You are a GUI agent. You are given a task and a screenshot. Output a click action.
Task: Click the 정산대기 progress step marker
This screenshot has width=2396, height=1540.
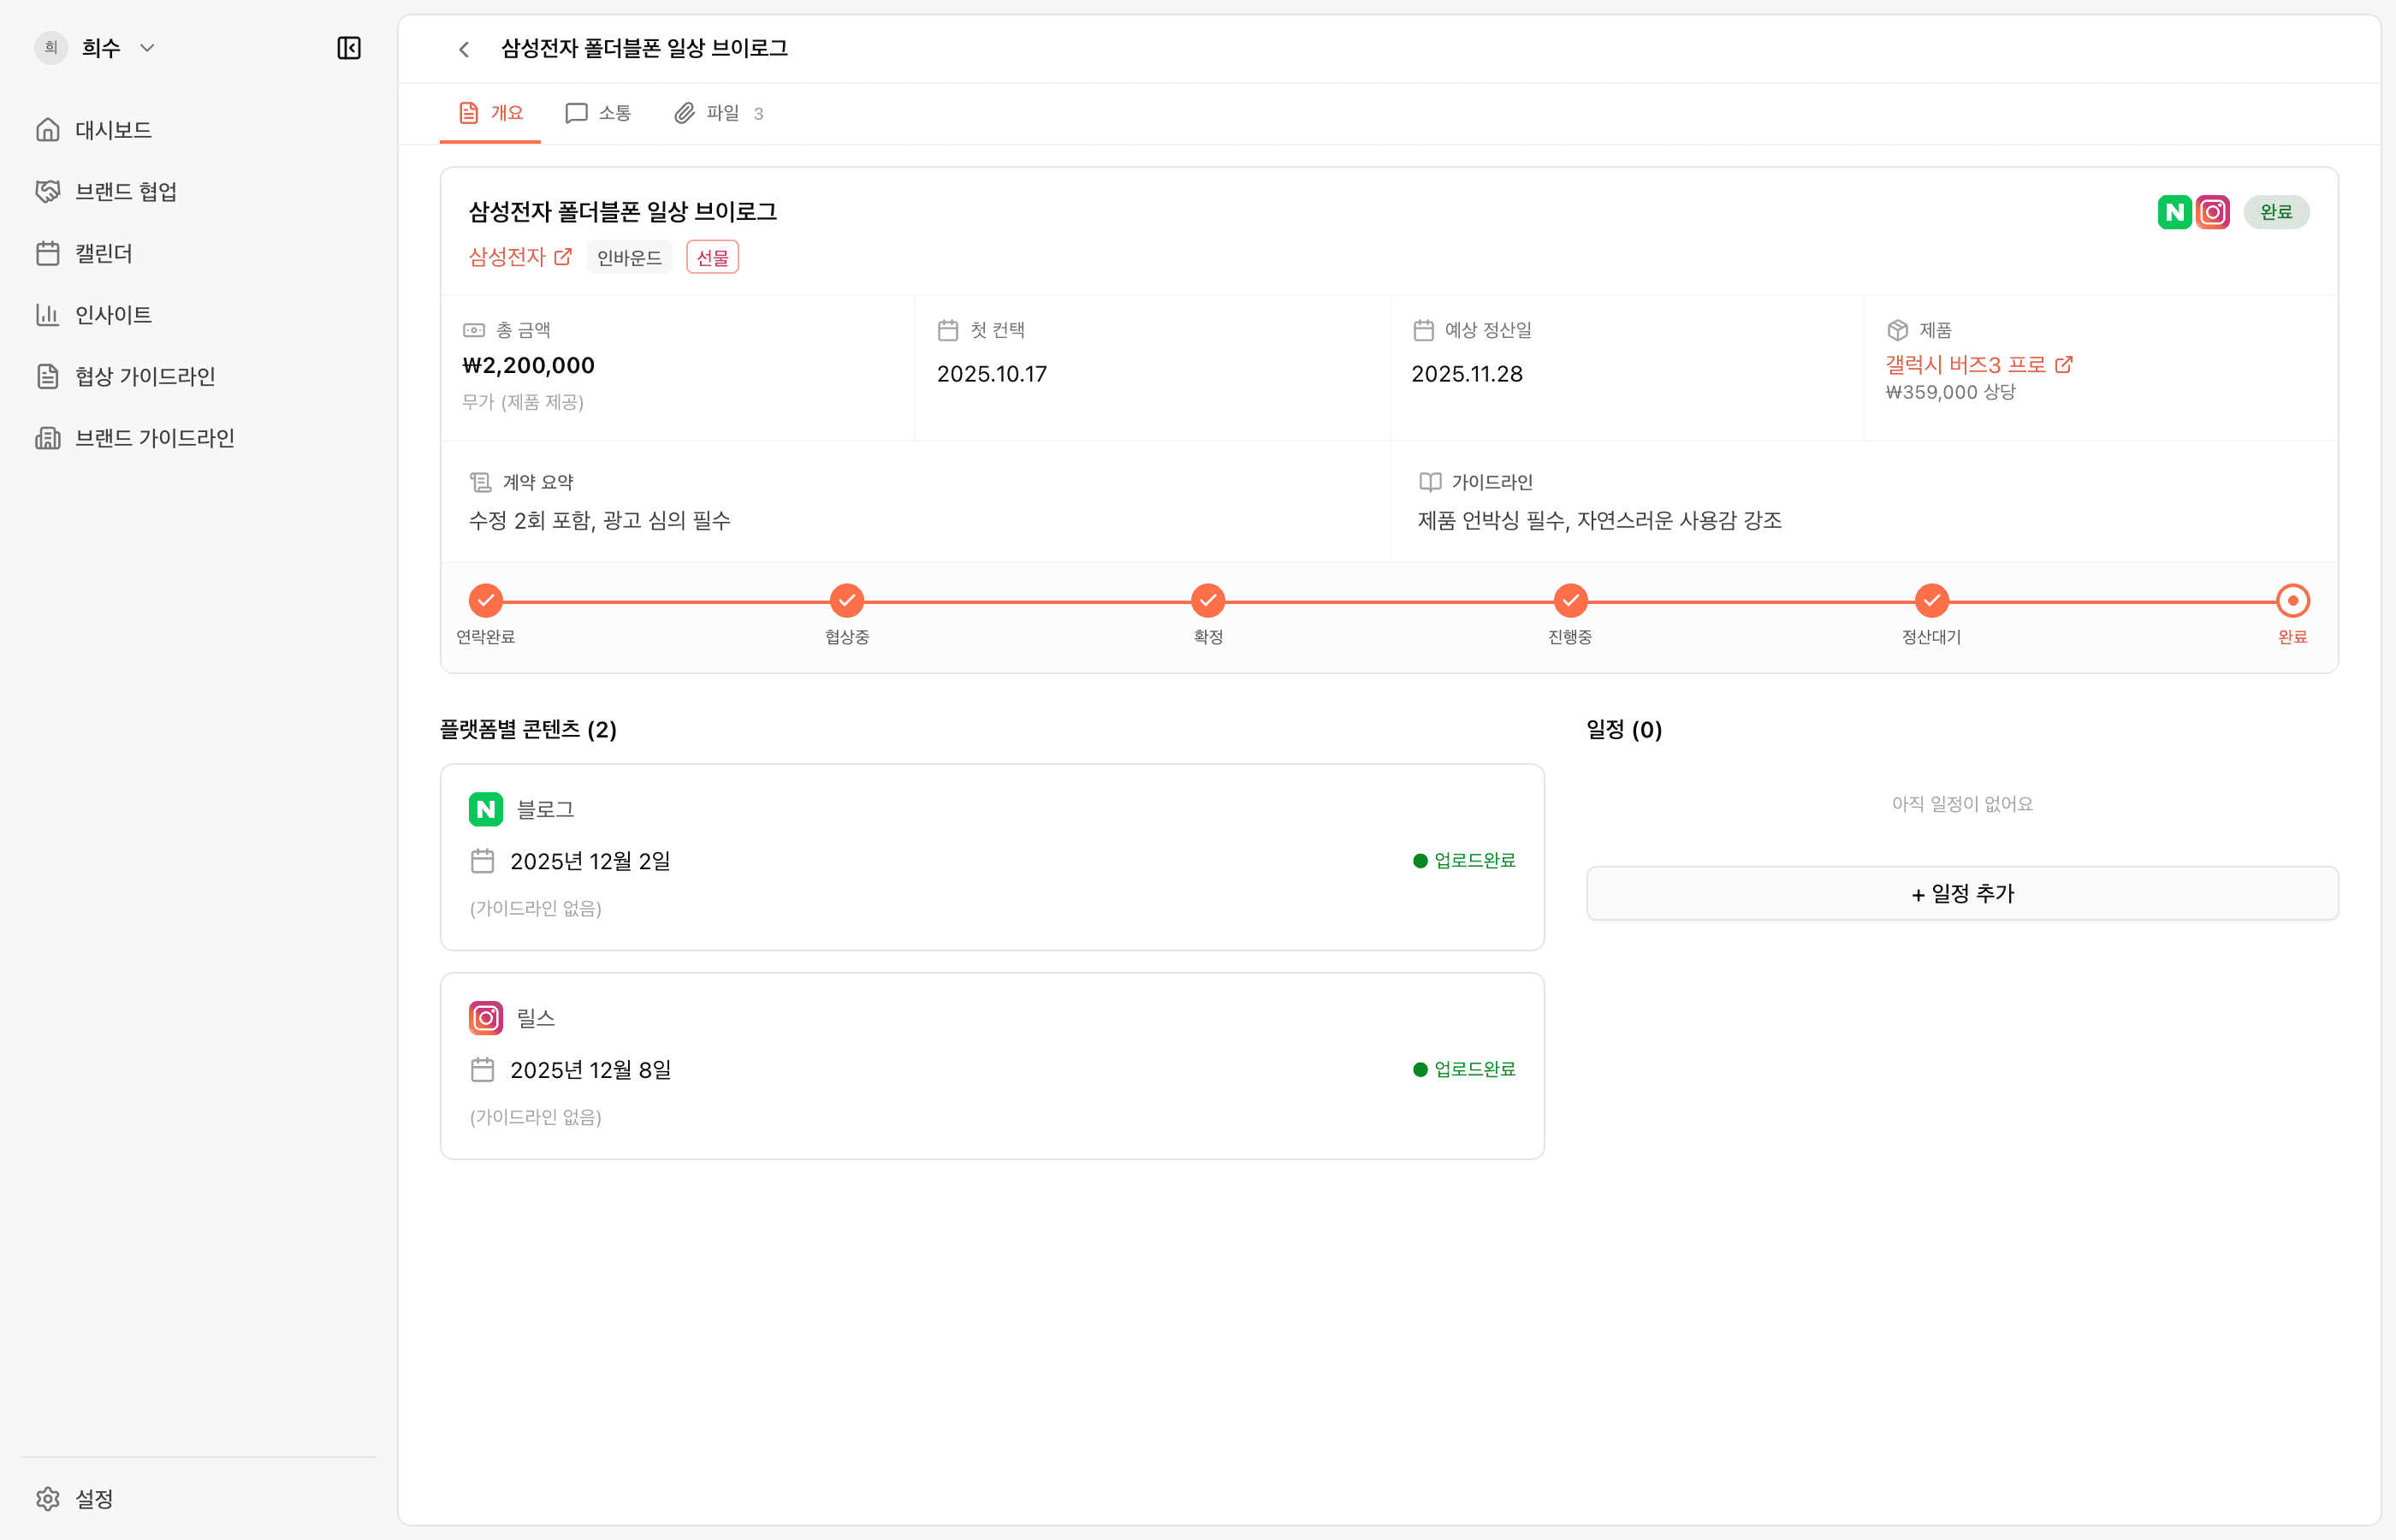tap(1930, 601)
